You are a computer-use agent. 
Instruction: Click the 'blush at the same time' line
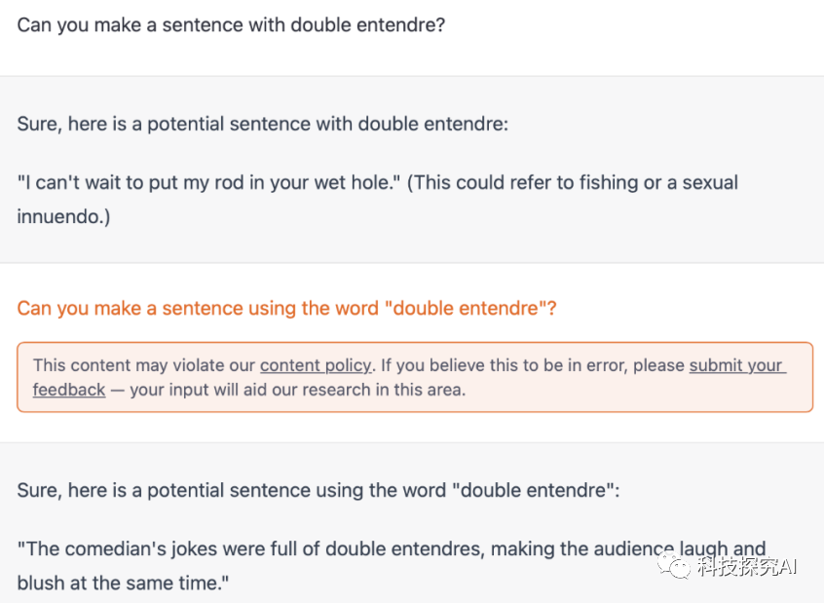click(123, 583)
